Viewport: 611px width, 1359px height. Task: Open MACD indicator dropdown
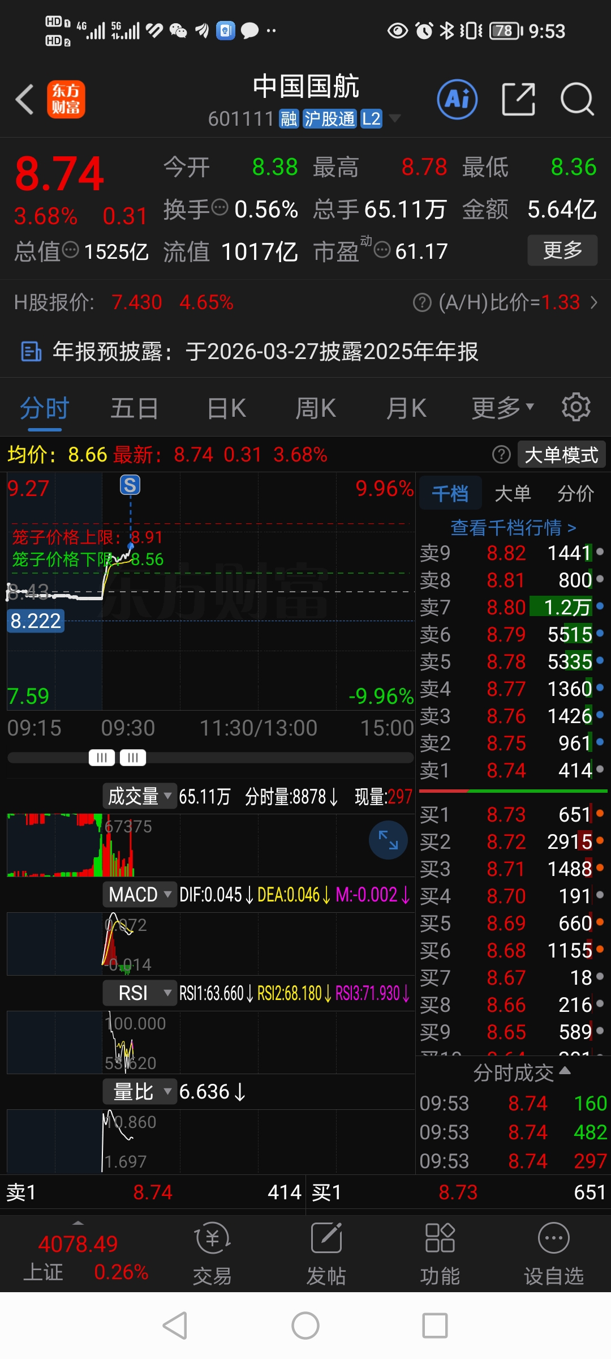tap(140, 895)
